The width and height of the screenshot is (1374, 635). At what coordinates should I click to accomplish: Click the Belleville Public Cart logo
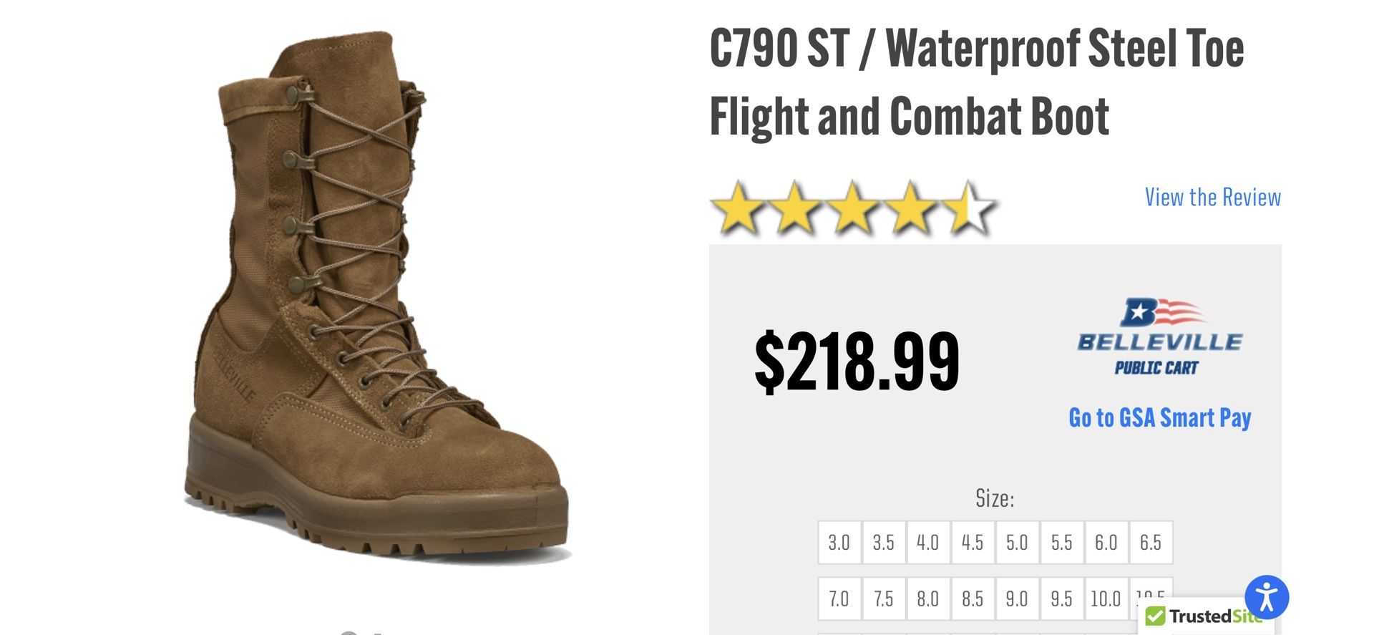[1159, 336]
